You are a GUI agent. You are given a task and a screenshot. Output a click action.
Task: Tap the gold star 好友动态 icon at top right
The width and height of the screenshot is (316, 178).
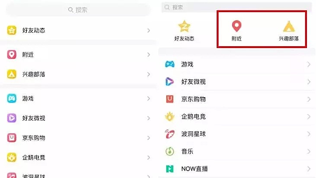coord(184,26)
